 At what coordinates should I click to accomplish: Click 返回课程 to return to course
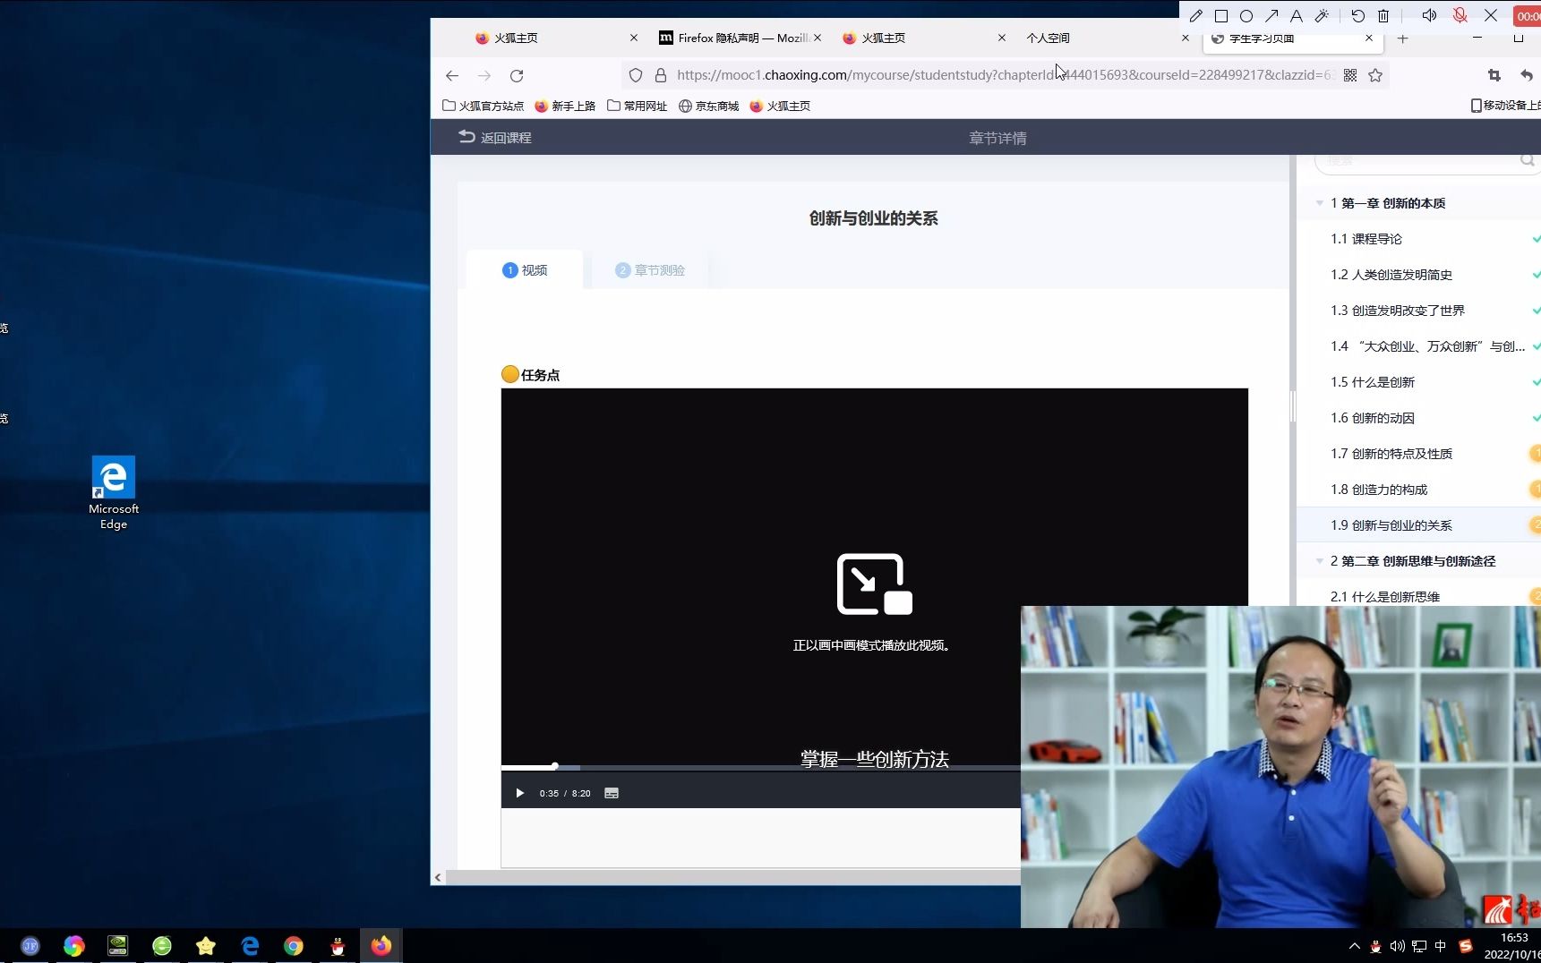tap(495, 137)
